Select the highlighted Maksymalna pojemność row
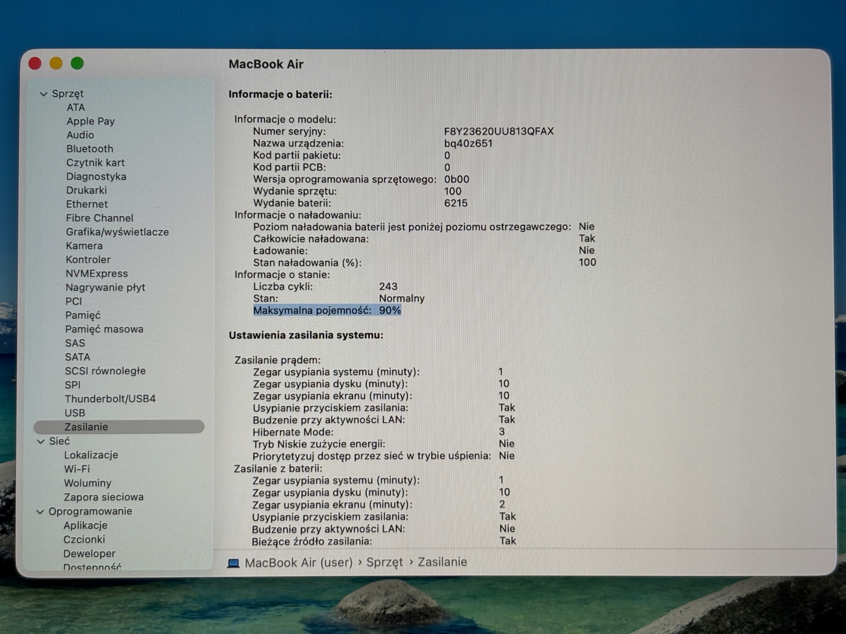846x634 pixels. pos(327,310)
